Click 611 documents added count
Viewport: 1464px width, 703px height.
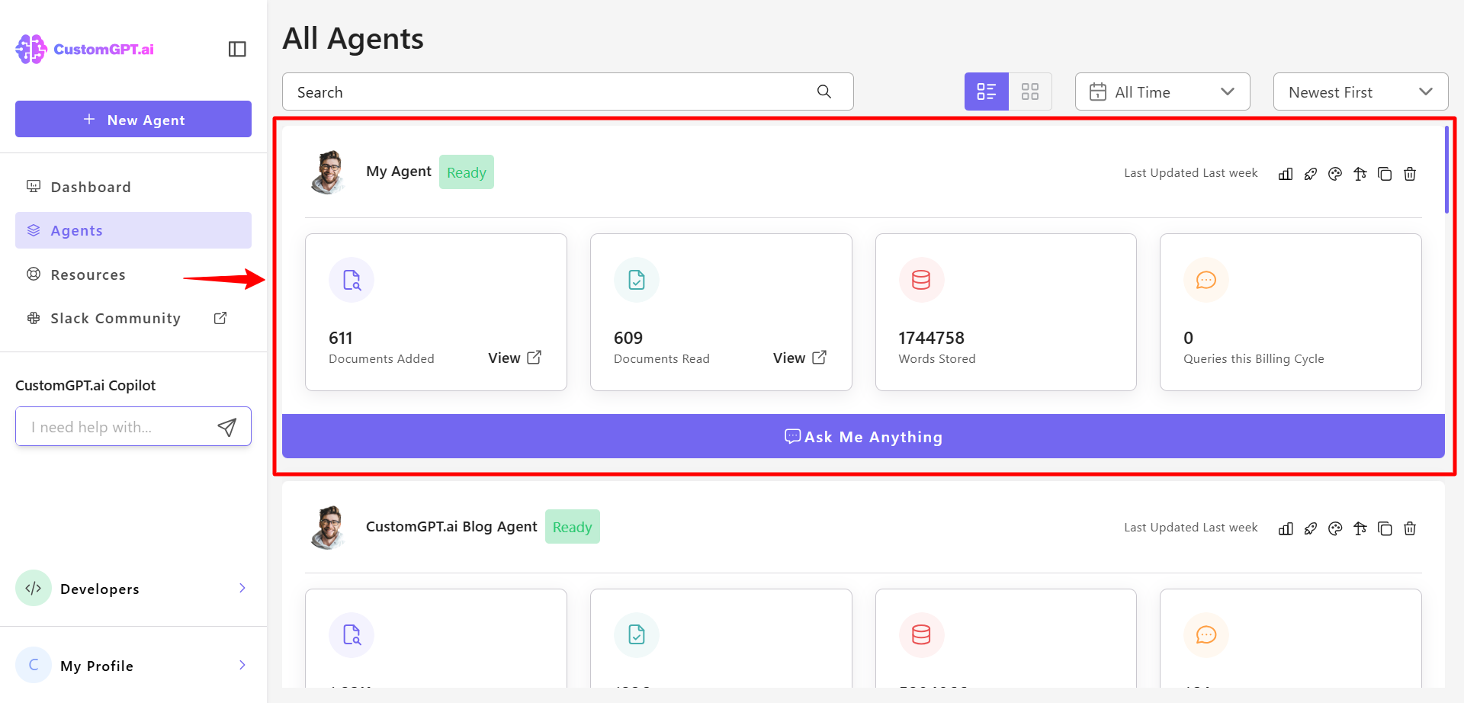341,338
